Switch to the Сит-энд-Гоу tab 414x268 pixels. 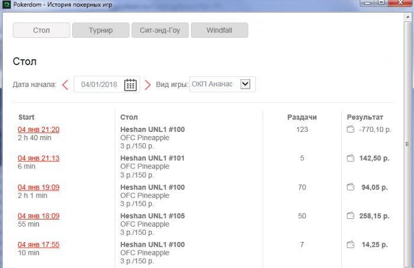pos(160,30)
